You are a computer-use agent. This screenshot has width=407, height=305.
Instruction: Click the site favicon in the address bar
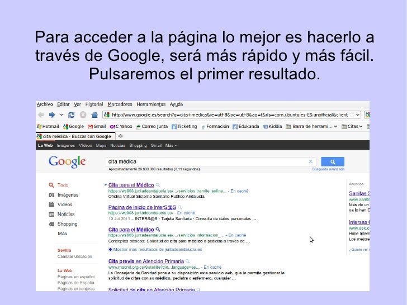[x=106, y=115]
